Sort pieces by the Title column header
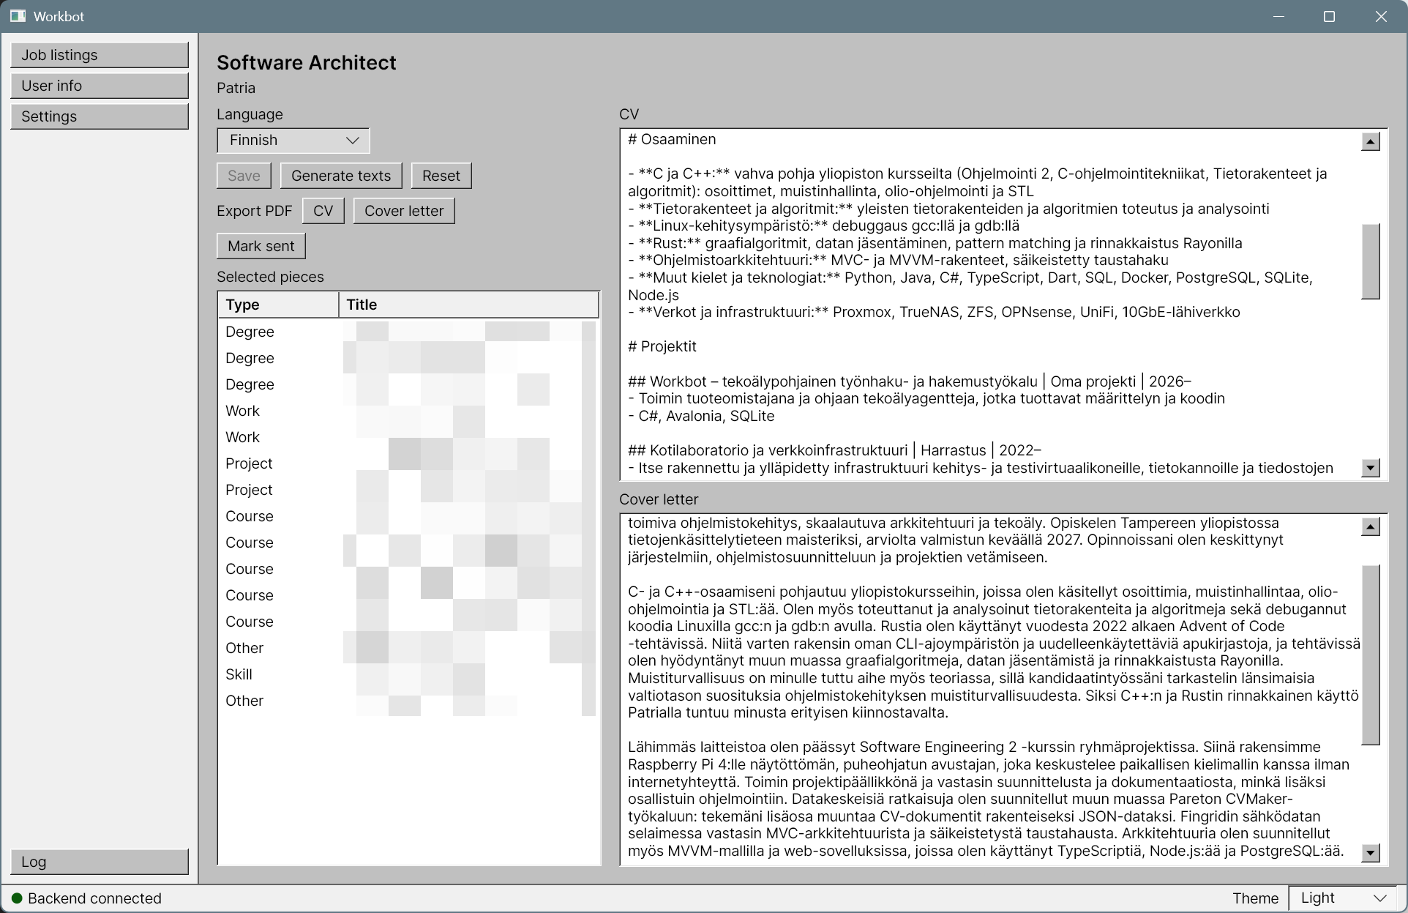 coord(468,305)
